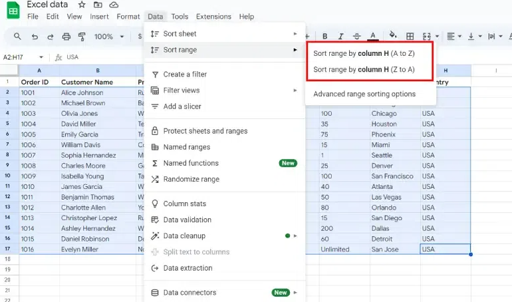The height and width of the screenshot is (302, 512).
Task: Open the borders grid icon
Action: 410,37
